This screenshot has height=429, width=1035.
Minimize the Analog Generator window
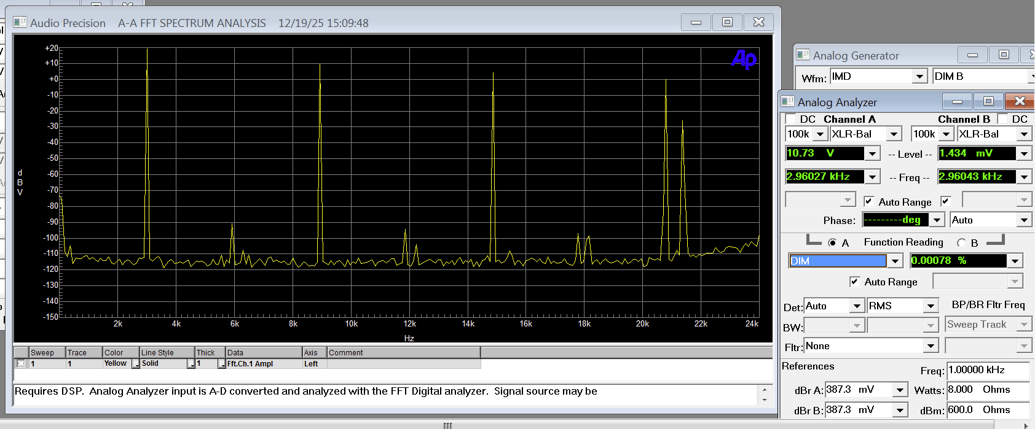(972, 55)
